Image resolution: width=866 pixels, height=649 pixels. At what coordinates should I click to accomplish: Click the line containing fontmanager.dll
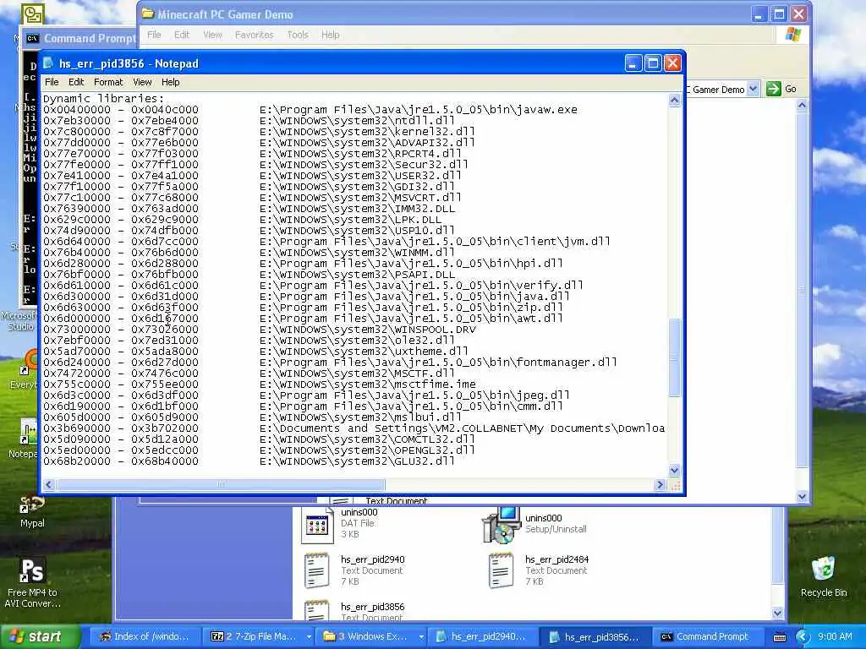pyautogui.click(x=330, y=363)
